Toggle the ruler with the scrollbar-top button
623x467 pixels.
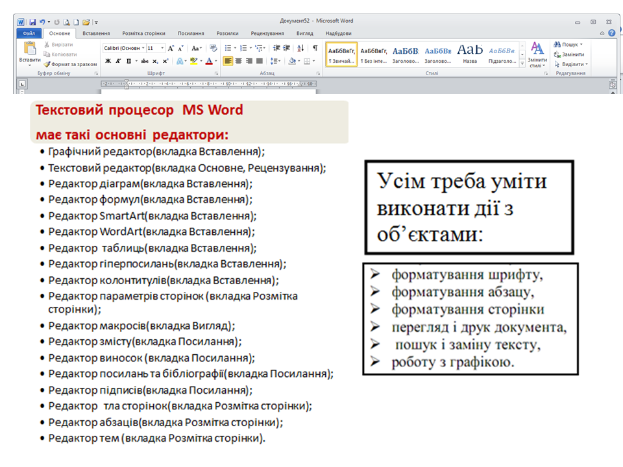613,84
